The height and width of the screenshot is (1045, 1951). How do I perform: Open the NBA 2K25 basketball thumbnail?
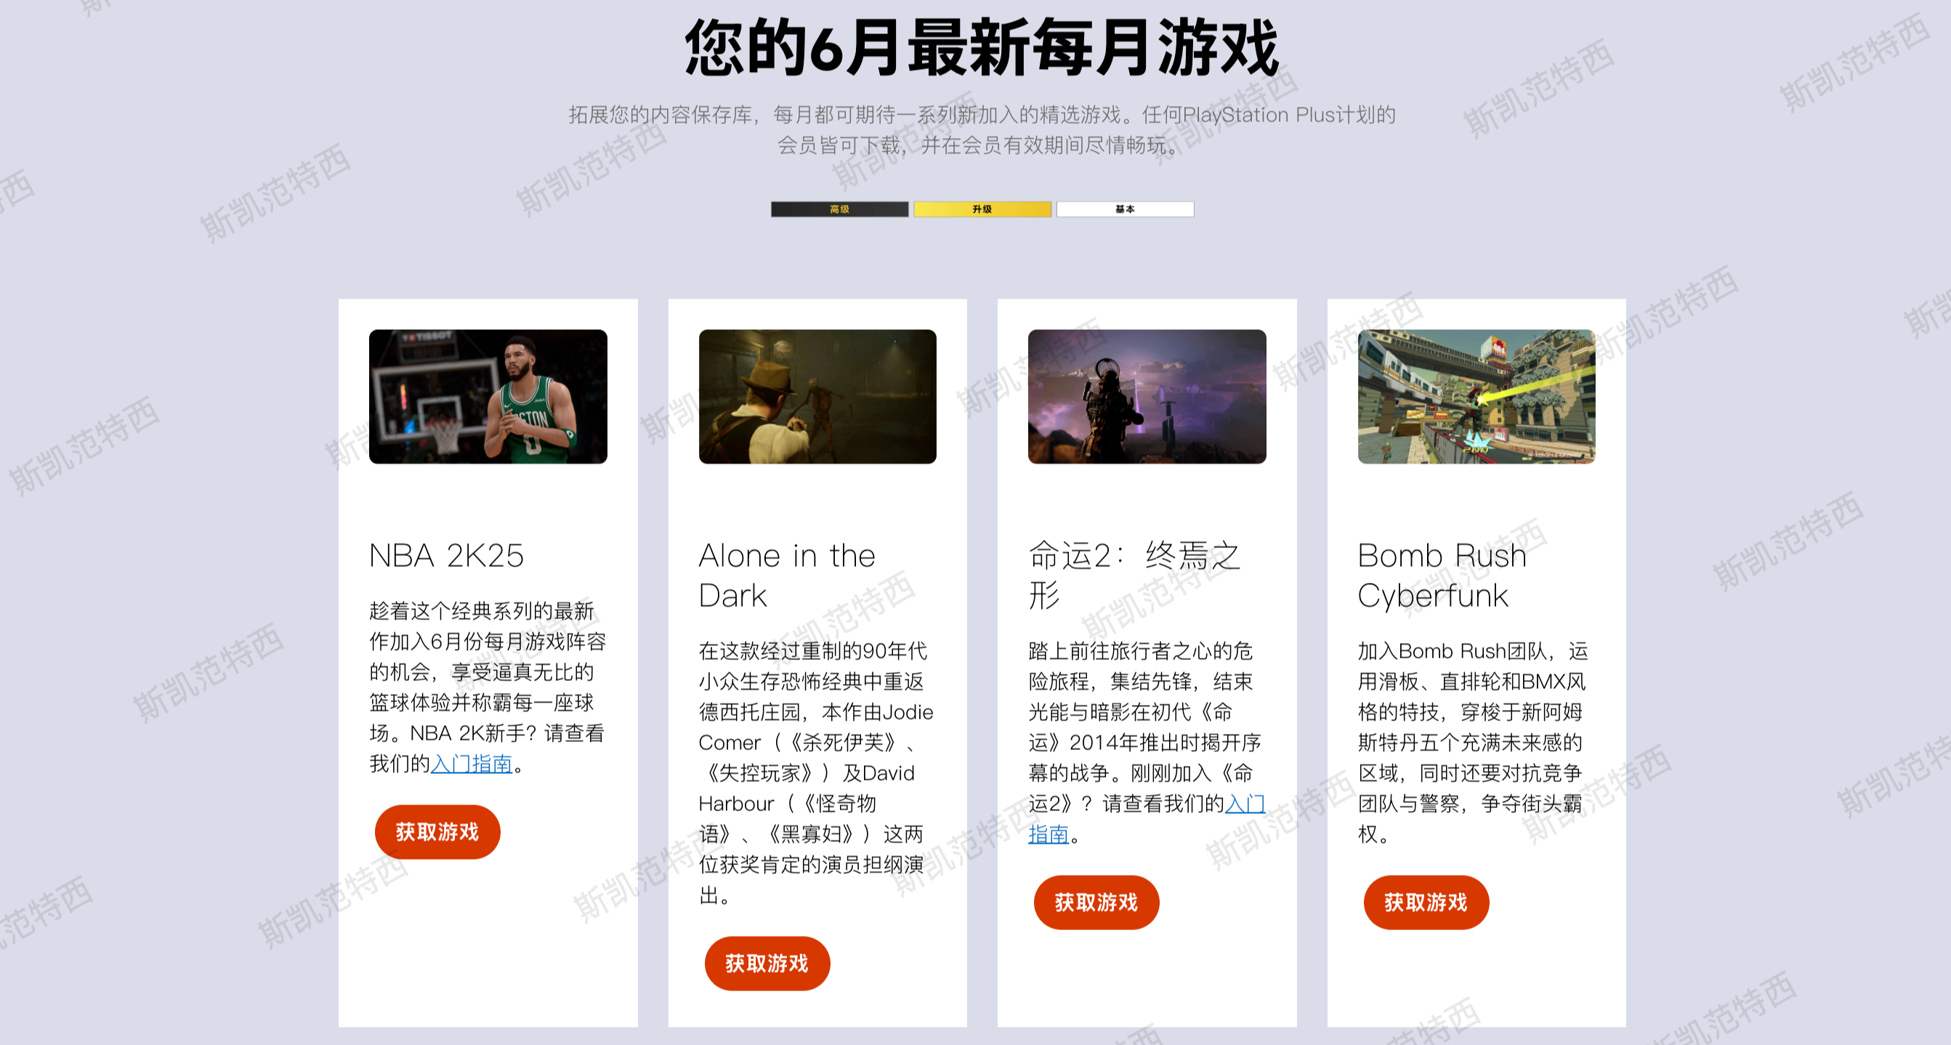(488, 396)
